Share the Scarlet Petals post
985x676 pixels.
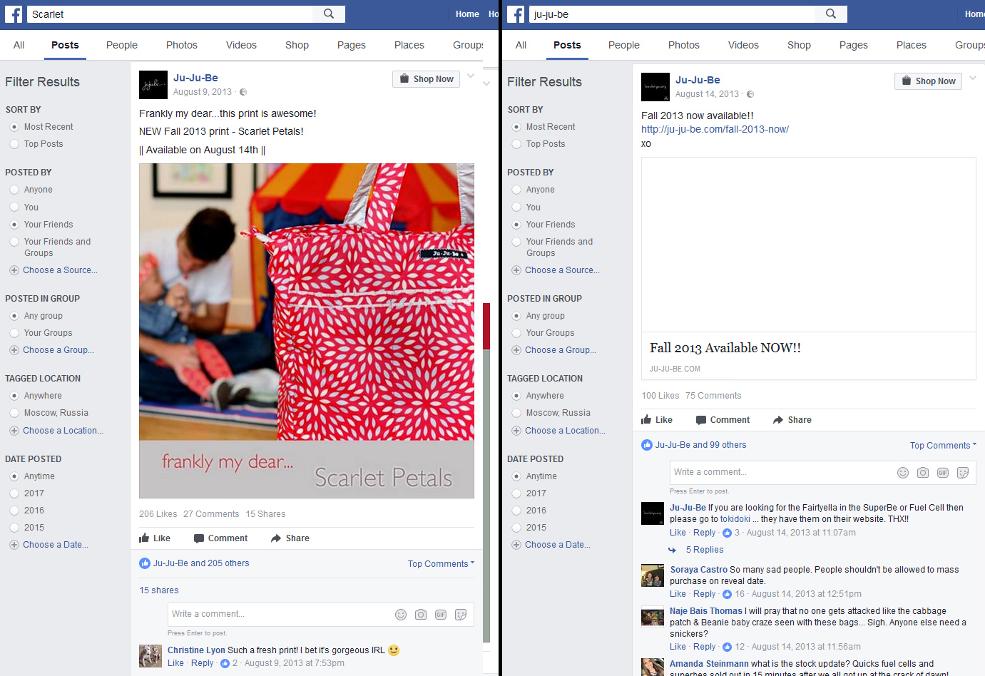290,538
